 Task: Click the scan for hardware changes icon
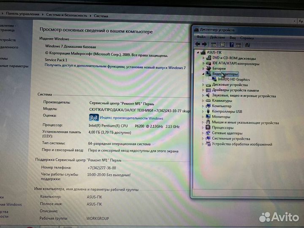coord(247,45)
